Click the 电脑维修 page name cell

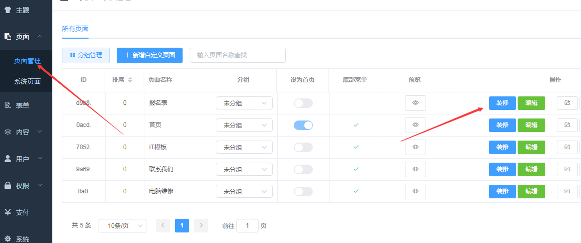(x=161, y=192)
